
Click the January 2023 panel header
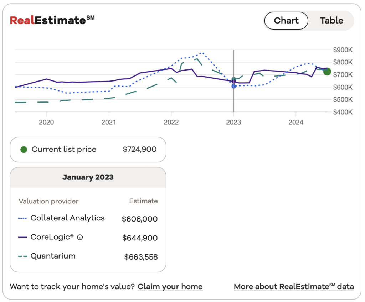coord(88,177)
